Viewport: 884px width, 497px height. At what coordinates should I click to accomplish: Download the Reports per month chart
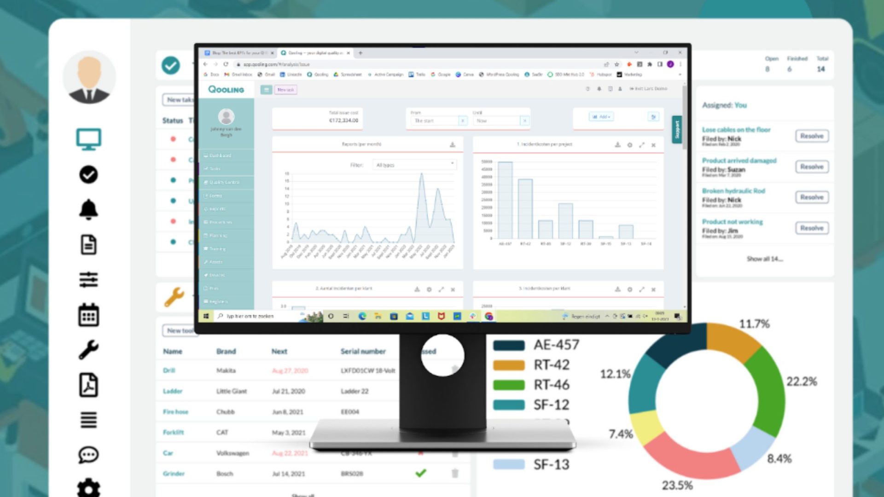click(453, 144)
